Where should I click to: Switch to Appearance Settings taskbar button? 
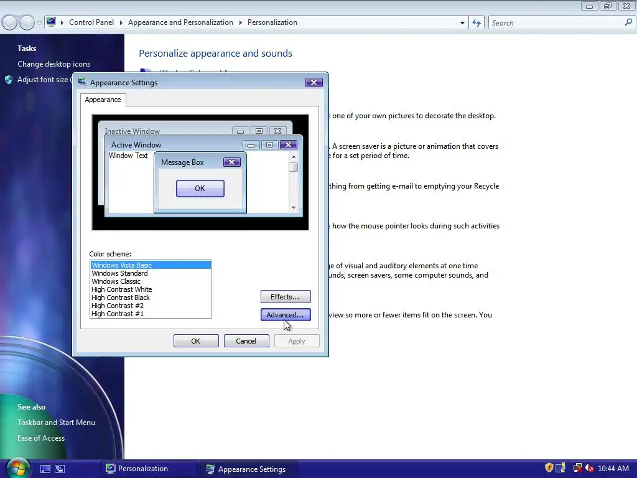click(x=249, y=469)
